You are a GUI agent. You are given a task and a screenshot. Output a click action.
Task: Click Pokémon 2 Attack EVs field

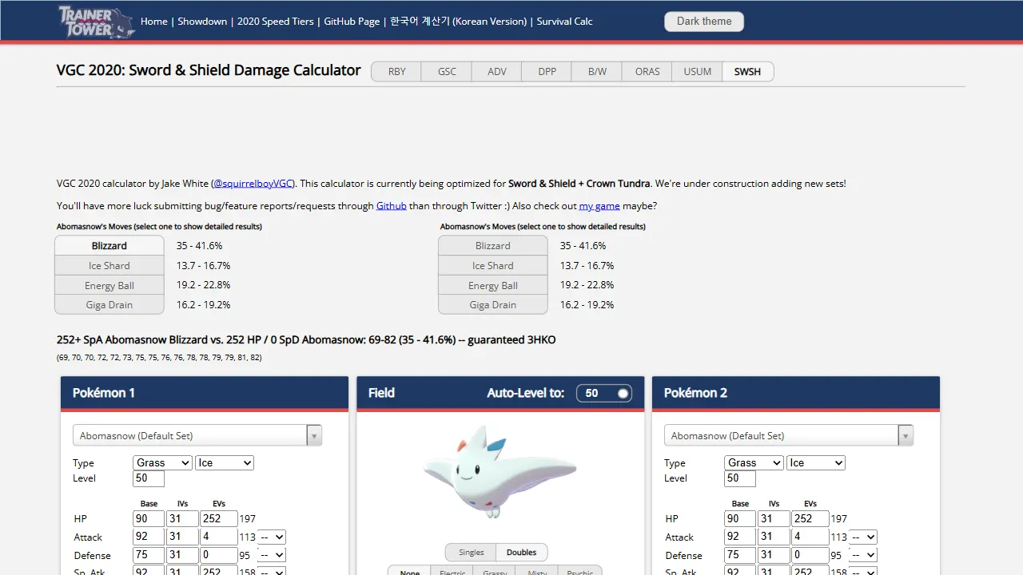[810, 537]
